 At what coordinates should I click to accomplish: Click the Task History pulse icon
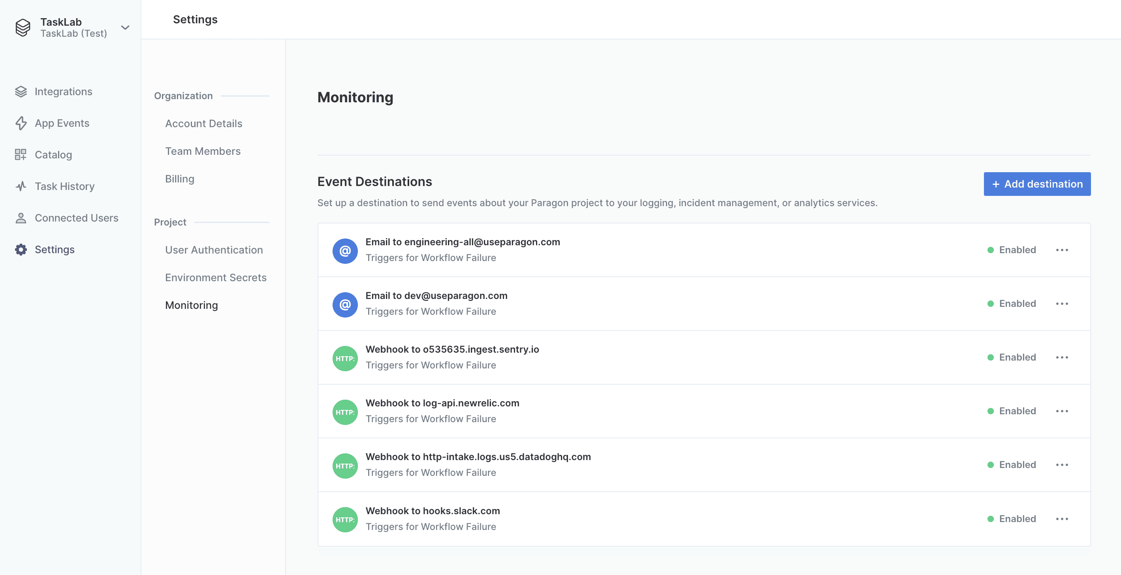click(21, 186)
